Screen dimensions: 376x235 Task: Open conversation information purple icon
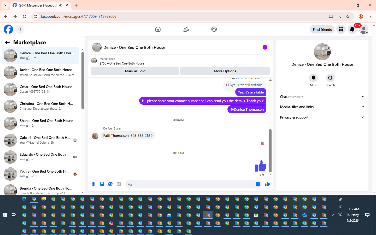tap(265, 47)
